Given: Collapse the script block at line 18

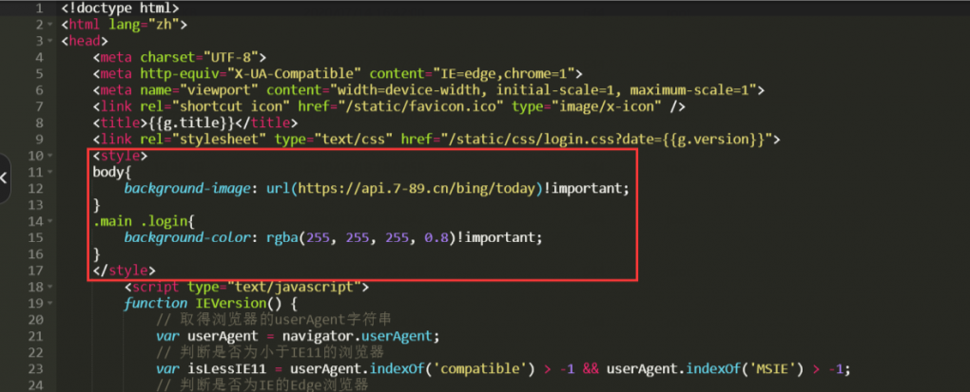Looking at the screenshot, I should (50, 287).
